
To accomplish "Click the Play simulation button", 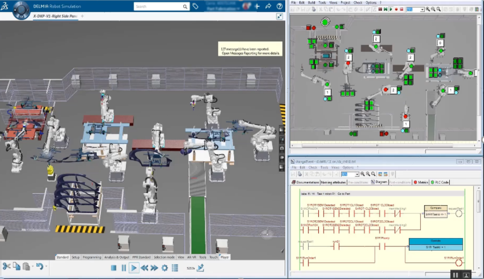I will coord(134,268).
